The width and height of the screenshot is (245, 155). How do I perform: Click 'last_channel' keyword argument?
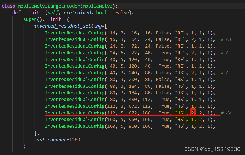click(50, 140)
